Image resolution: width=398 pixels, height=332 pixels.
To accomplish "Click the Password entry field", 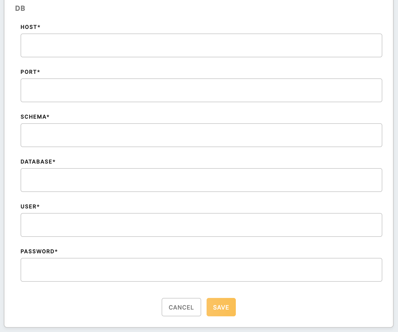I will click(201, 270).
